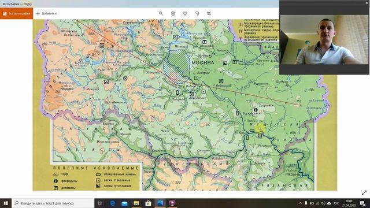Close the video call overlay window
Viewport: 370px width, 208px height.
(x=367, y=2)
